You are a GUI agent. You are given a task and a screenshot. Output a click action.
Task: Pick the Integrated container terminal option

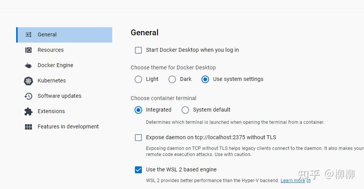coord(138,110)
